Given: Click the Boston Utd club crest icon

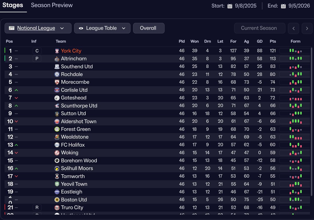Looking at the screenshot, I should tap(57, 200).
